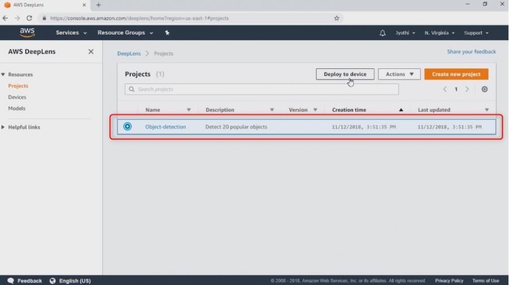The height and width of the screenshot is (285, 509).
Task: Select Projects in the sidebar
Action: 18,86
